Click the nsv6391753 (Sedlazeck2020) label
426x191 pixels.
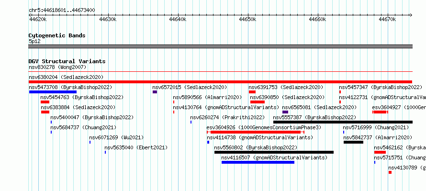tap(286, 87)
